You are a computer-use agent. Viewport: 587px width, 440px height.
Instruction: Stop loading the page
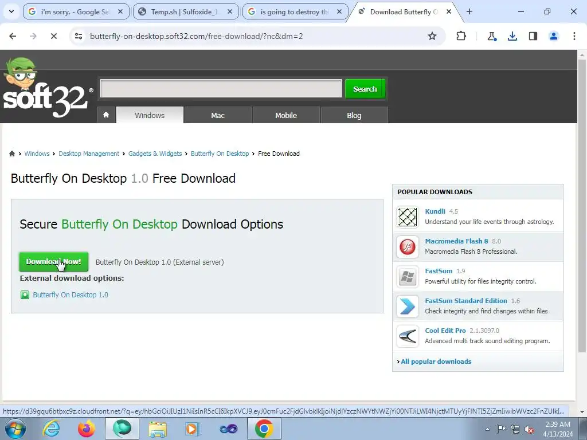click(x=53, y=36)
